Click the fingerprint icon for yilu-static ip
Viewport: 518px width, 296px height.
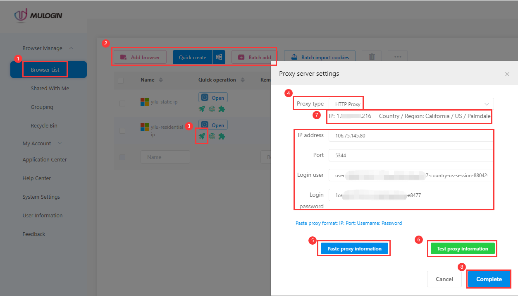(x=212, y=109)
